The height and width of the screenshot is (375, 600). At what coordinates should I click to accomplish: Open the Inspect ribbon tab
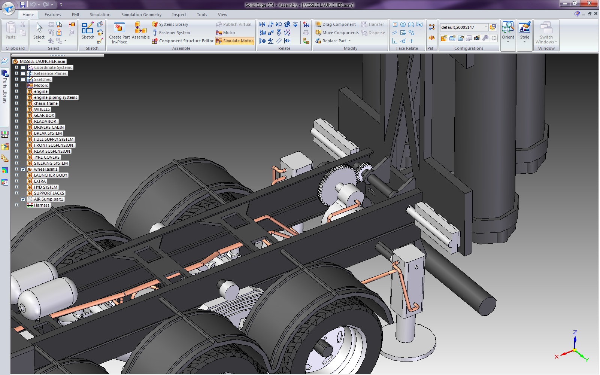pyautogui.click(x=179, y=15)
